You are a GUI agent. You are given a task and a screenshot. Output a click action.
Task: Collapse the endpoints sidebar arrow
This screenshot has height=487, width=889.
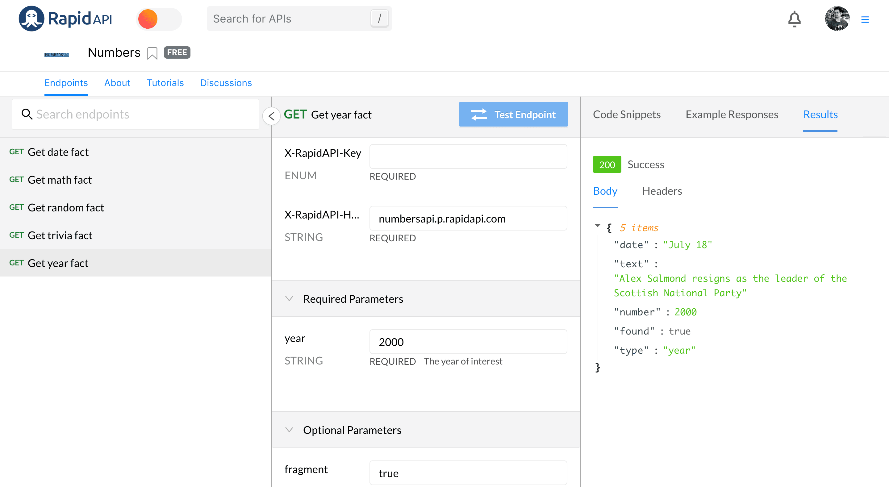click(272, 116)
